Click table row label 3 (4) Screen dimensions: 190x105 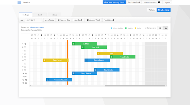click(24, 50)
